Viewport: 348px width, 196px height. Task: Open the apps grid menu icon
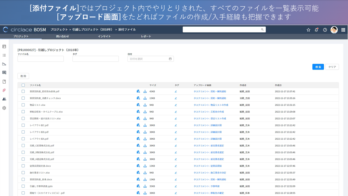point(343,30)
